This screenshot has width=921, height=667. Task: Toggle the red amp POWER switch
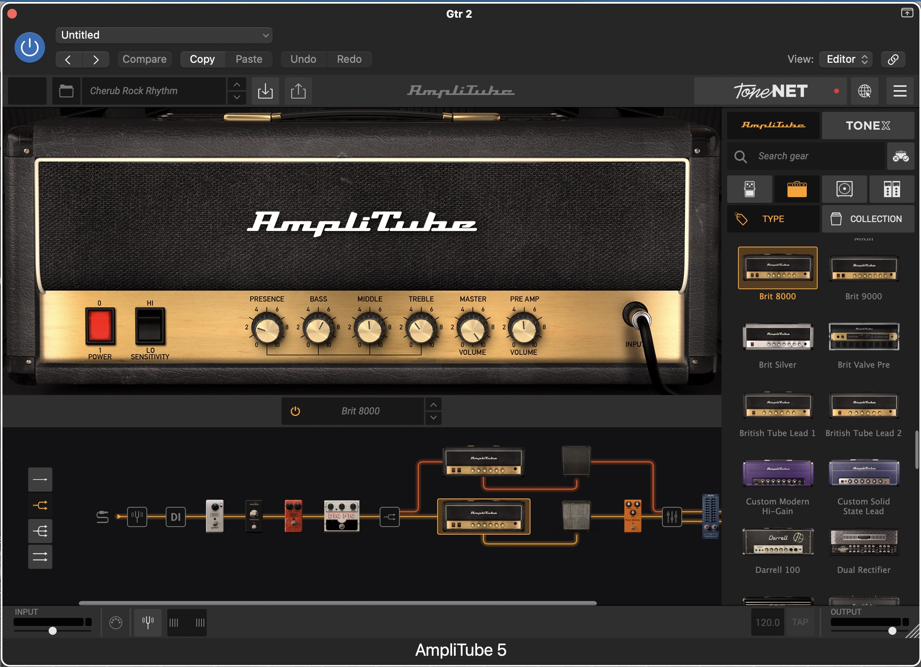tap(100, 326)
